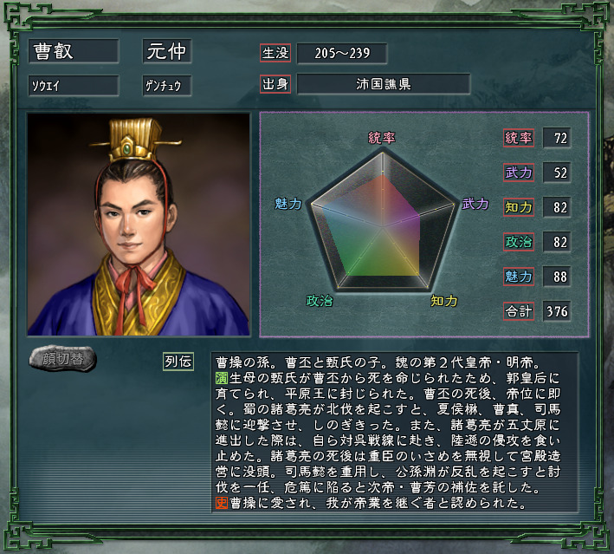Screen dimensions: 614x554
Task: Click the orange 史 history marker icon
Action: [x=222, y=503]
